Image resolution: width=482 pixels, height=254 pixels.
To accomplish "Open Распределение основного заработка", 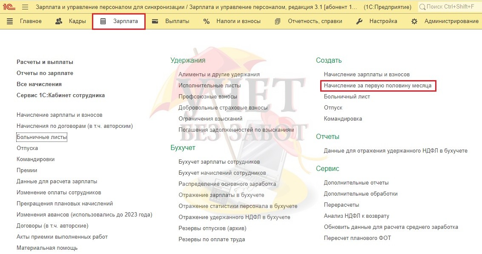I will [227, 184].
